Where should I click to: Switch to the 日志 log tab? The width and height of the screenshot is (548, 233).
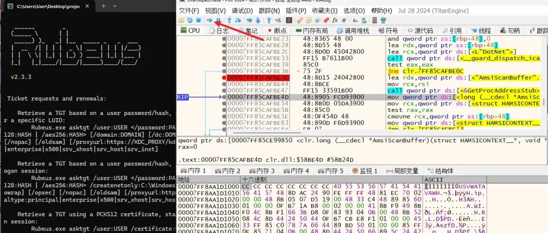point(219,31)
